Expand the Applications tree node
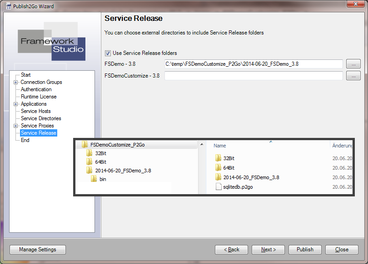Image resolution: width=368 pixels, height=264 pixels. coord(15,104)
